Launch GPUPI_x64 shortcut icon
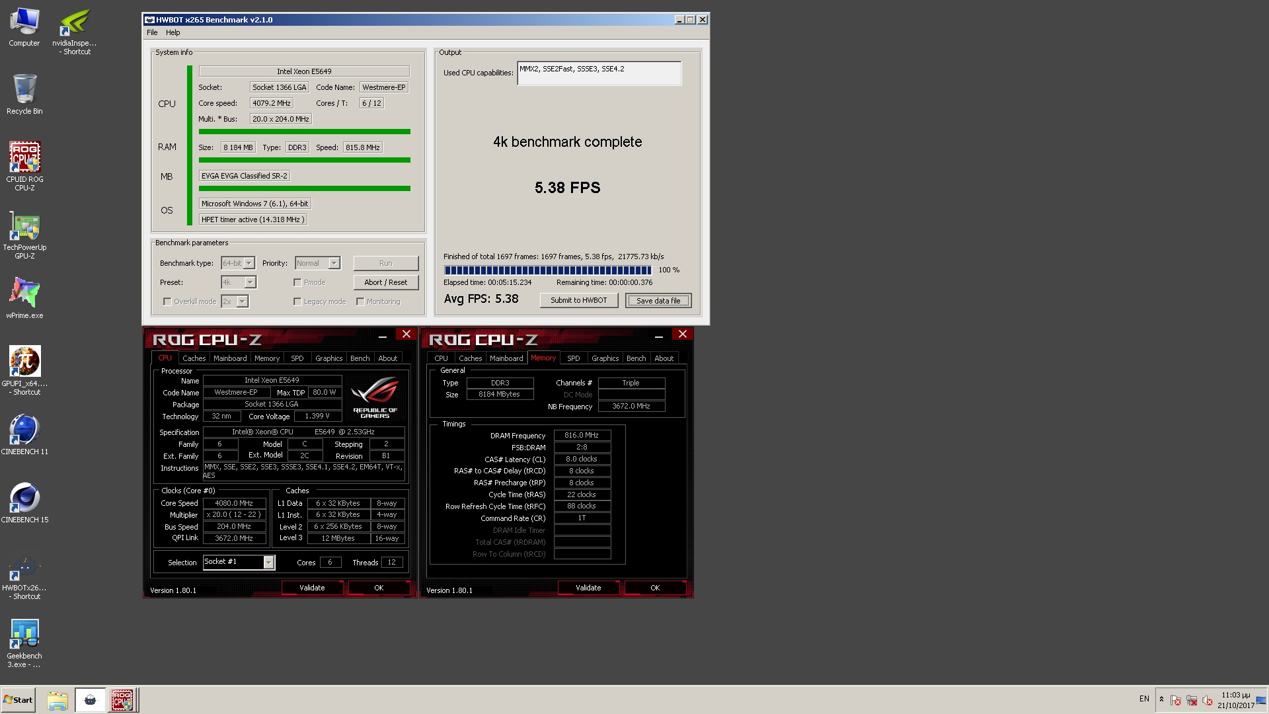This screenshot has height=714, width=1269. pyautogui.click(x=24, y=370)
